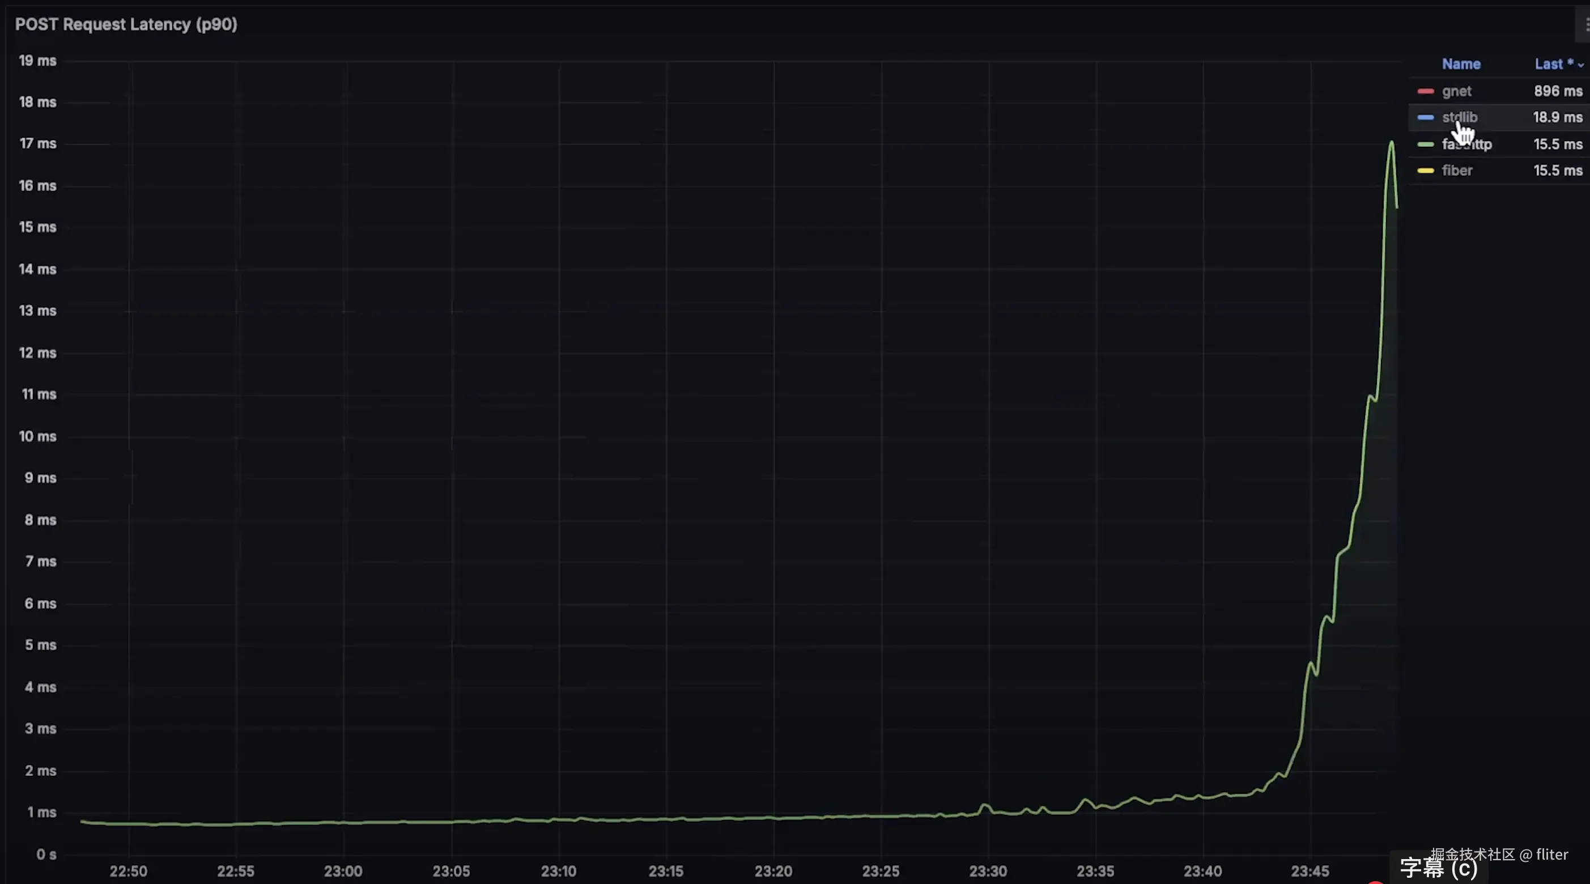Click the yellow fiber series color marker
This screenshot has width=1590, height=884.
[x=1425, y=171]
